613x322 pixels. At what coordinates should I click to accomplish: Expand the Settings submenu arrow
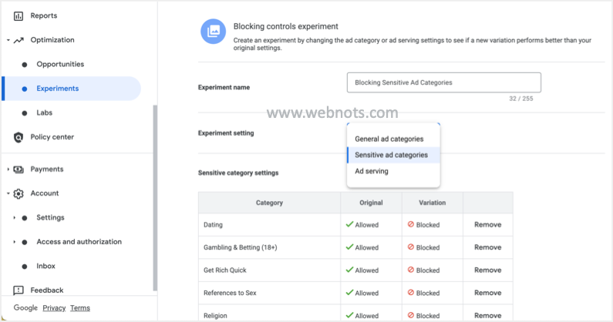point(14,218)
